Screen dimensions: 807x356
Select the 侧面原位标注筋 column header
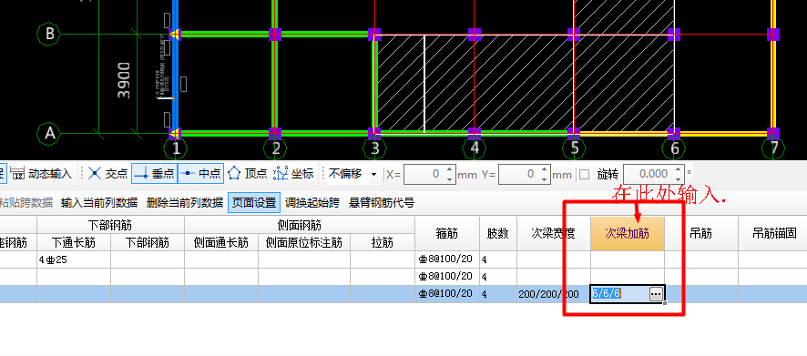[x=304, y=242]
